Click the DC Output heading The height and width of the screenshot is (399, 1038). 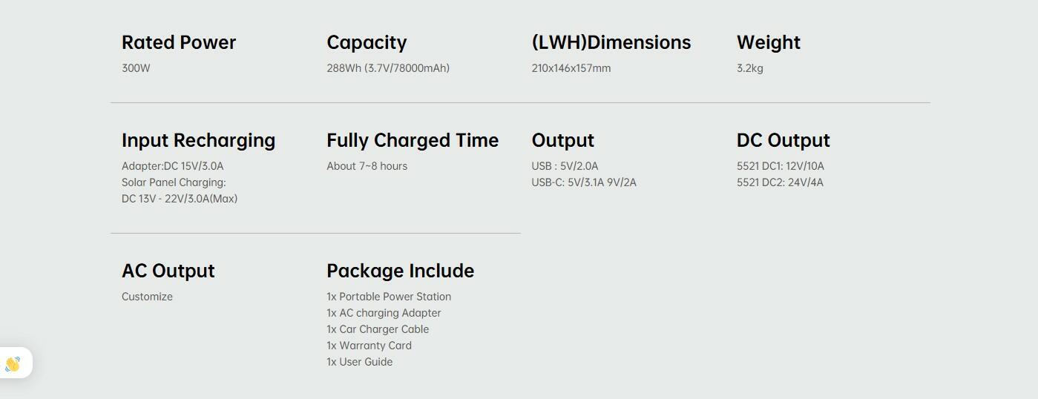point(783,140)
